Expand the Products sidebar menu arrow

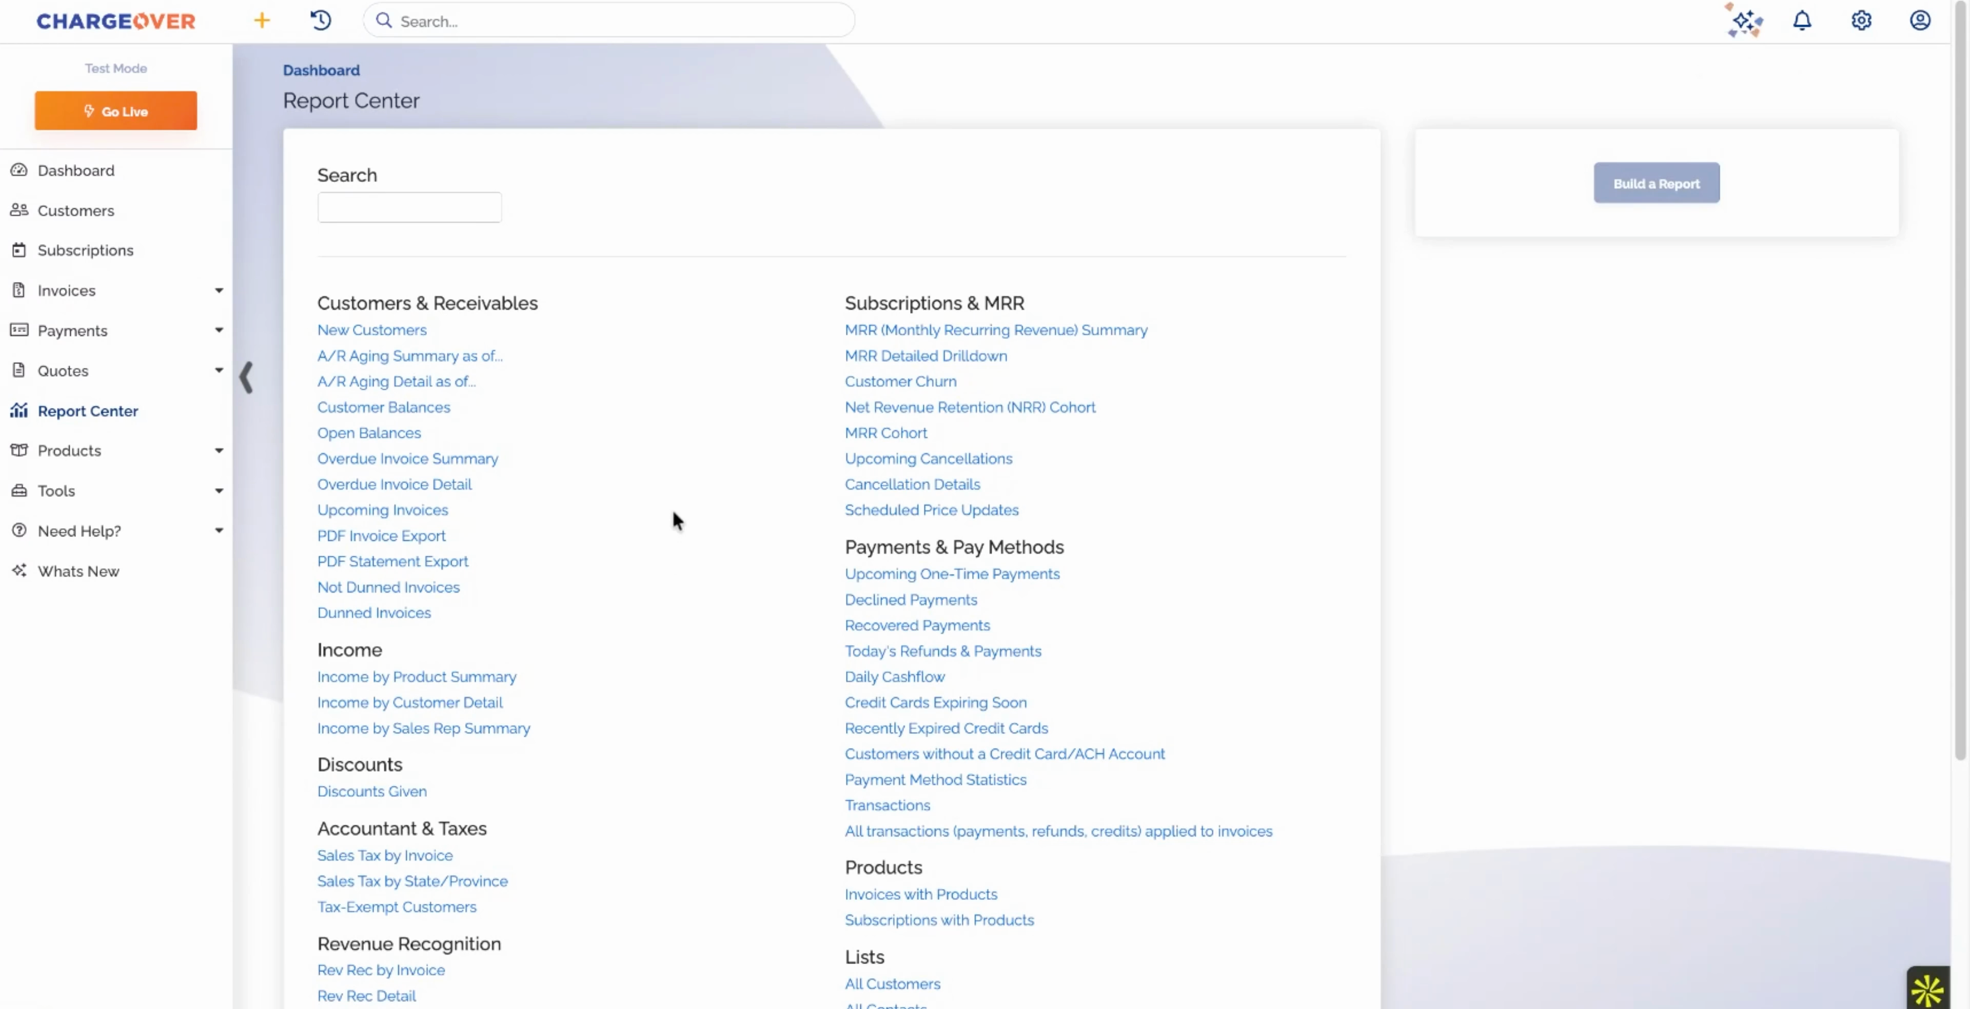219,450
